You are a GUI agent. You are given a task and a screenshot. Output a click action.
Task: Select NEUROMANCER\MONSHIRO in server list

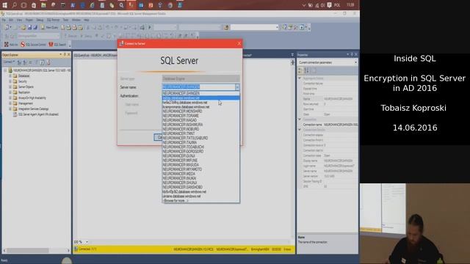[x=200, y=111]
